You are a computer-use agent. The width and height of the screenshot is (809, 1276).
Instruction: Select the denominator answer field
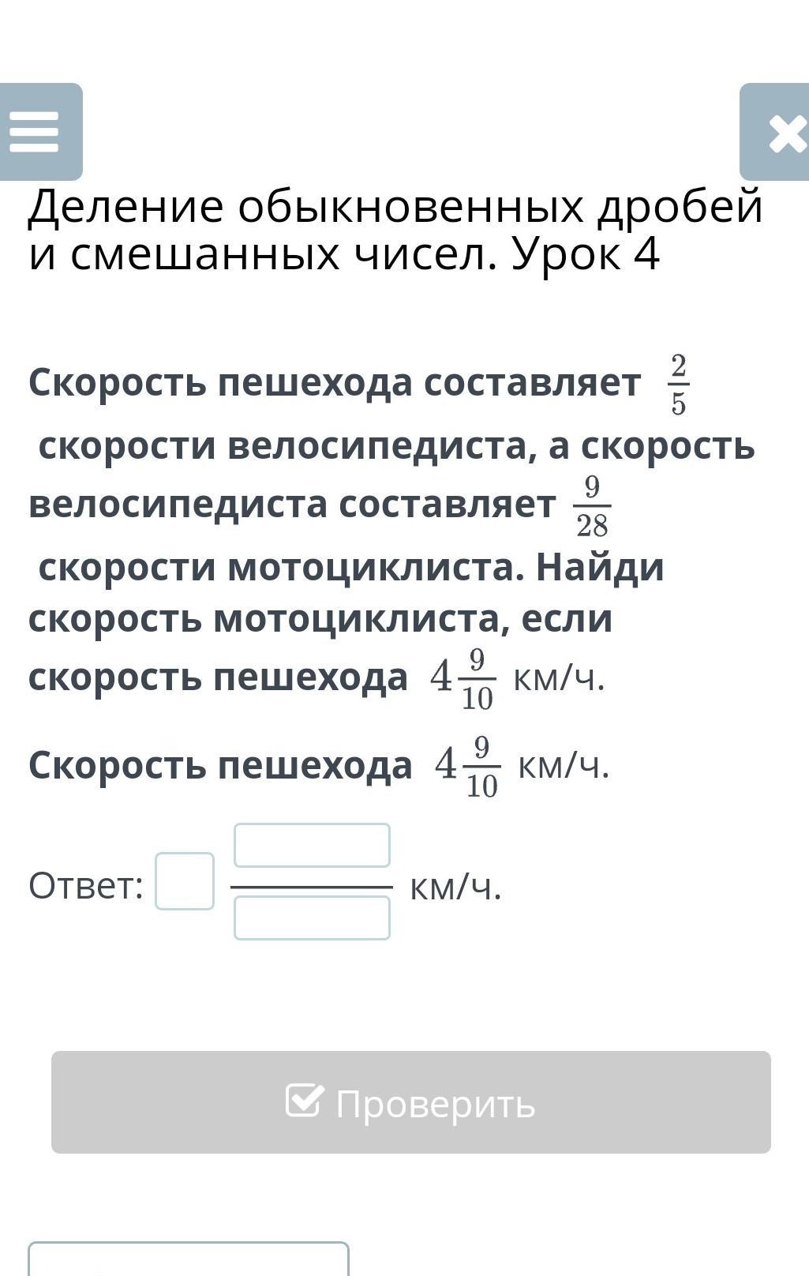point(312,918)
